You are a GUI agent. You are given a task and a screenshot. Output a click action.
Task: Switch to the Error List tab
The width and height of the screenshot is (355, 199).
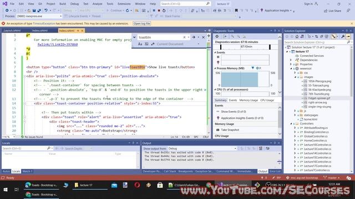pos(275,171)
